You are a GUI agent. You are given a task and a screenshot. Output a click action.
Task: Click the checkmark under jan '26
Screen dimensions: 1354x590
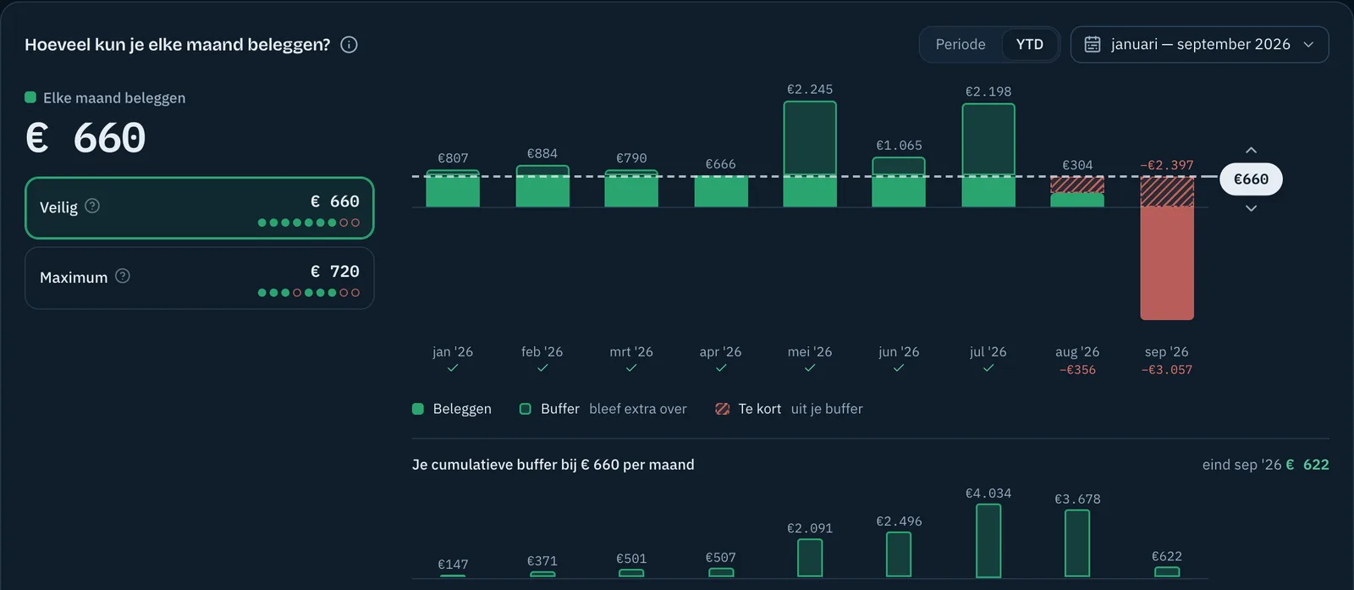click(453, 368)
